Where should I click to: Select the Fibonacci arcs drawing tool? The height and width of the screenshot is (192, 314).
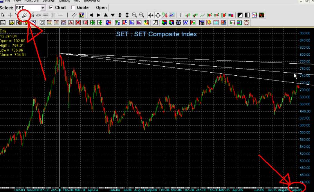pyautogui.click(x=39, y=15)
